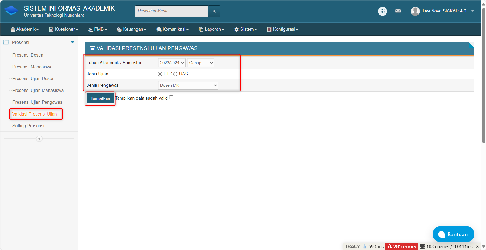Click the blue SIAKAD logo
This screenshot has height=250, width=486.
[11, 11]
